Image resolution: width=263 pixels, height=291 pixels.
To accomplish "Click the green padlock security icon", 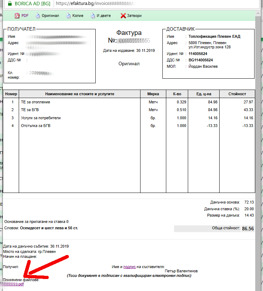I will tap(10, 3).
